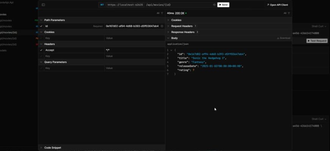This screenshot has height=151, width=330.
Task: Open lower Shell Curl dropdown in background
Action: click(x=319, y=119)
